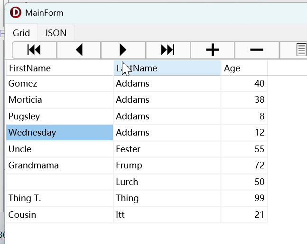Click empty FirstName cell beside Lurch

[59, 182]
